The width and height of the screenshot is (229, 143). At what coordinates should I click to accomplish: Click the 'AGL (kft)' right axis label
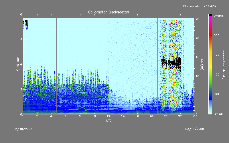coord(202,64)
